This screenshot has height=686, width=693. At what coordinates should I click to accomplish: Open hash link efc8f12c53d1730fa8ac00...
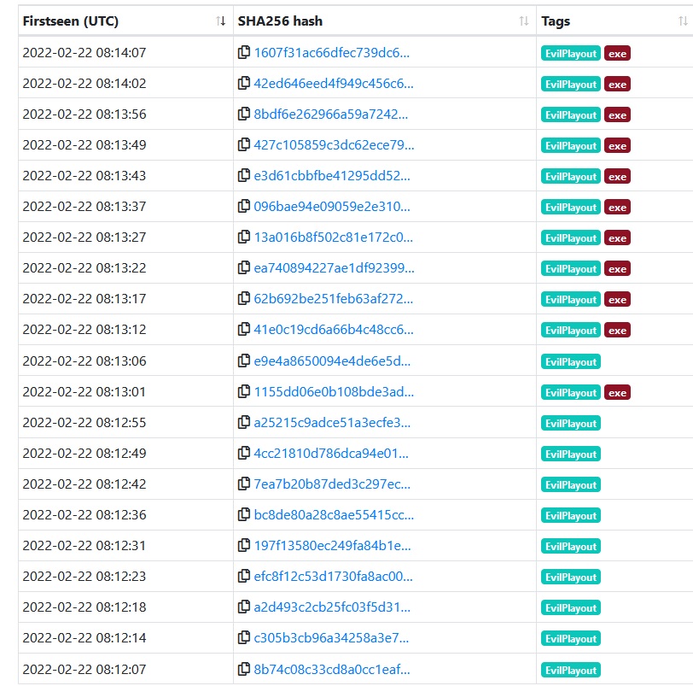[333, 577]
